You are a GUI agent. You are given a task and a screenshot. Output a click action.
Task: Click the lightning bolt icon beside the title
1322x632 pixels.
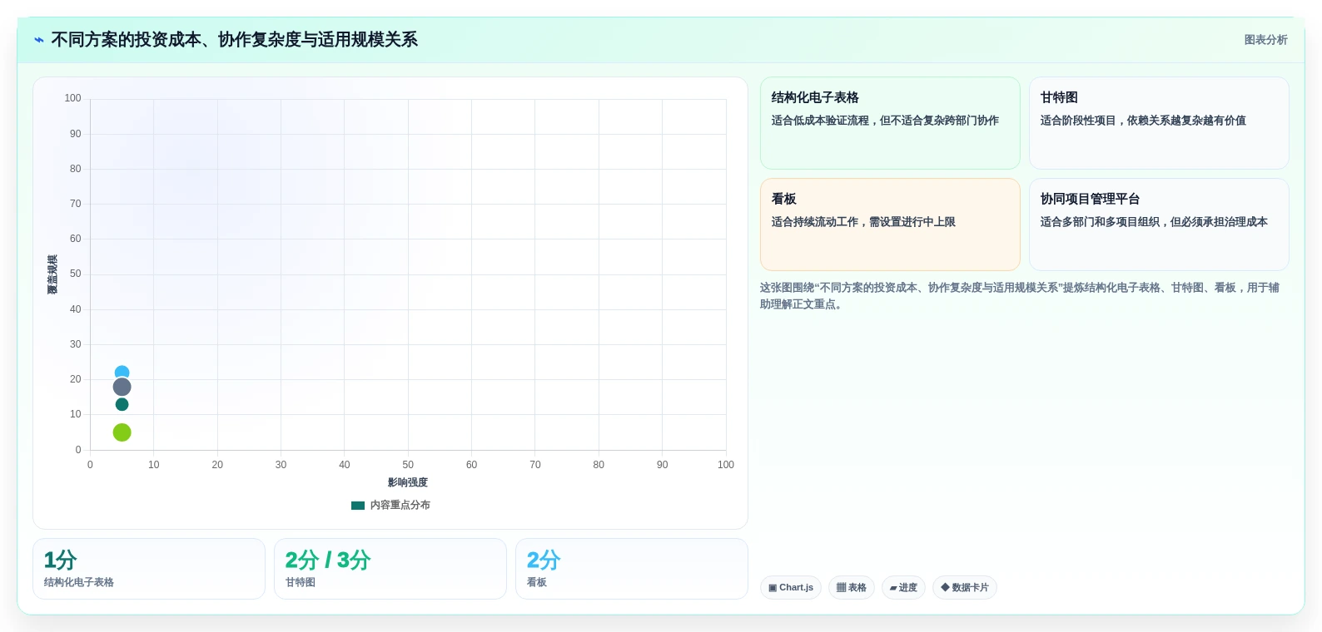(x=38, y=40)
